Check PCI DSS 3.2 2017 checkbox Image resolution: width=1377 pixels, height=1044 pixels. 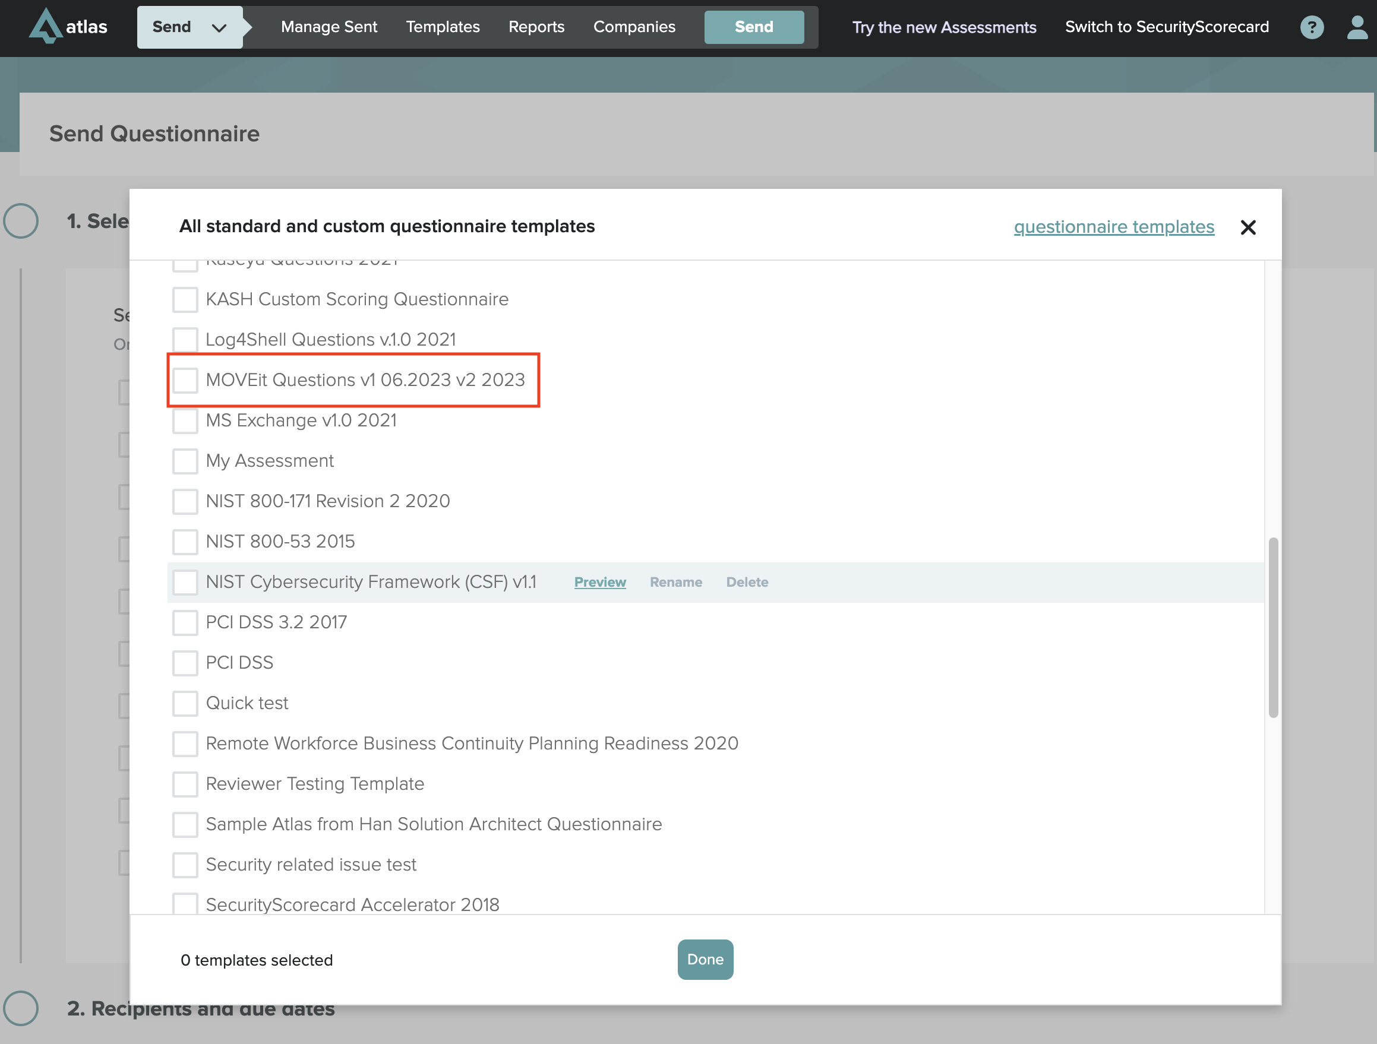pyautogui.click(x=185, y=623)
